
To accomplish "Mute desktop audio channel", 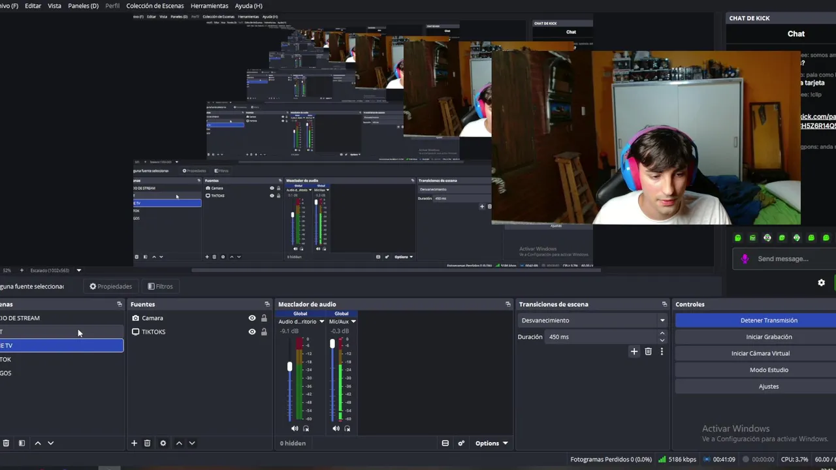I will pyautogui.click(x=295, y=428).
